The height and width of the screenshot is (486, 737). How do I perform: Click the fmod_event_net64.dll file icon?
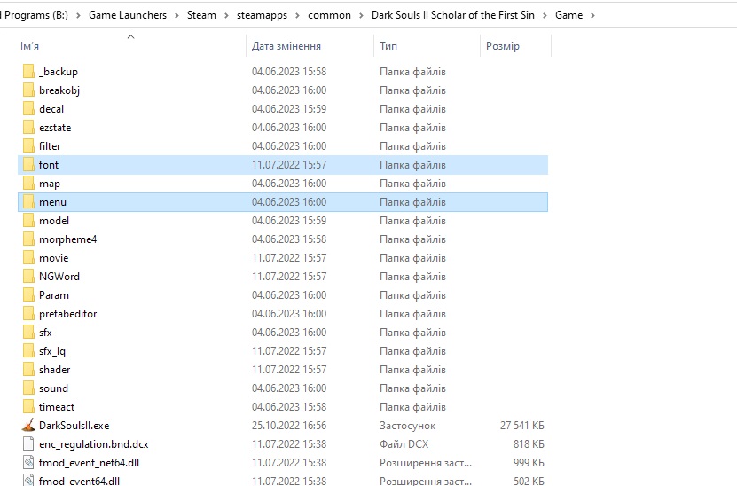point(28,463)
